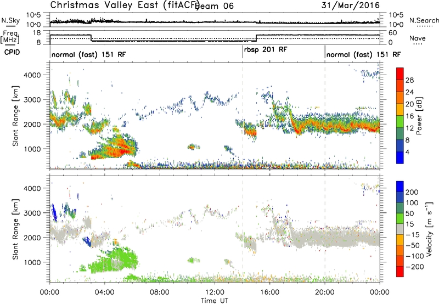Click the 'Velocity [m s⁻¹]' color bar label
Screen dimensions: 439x304
click(x=429, y=229)
